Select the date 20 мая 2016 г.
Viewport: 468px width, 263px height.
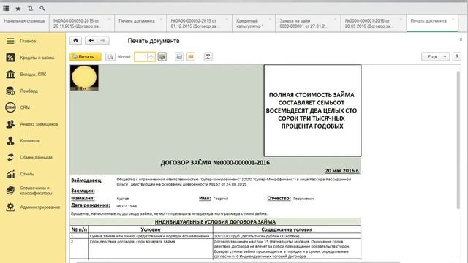(342, 171)
